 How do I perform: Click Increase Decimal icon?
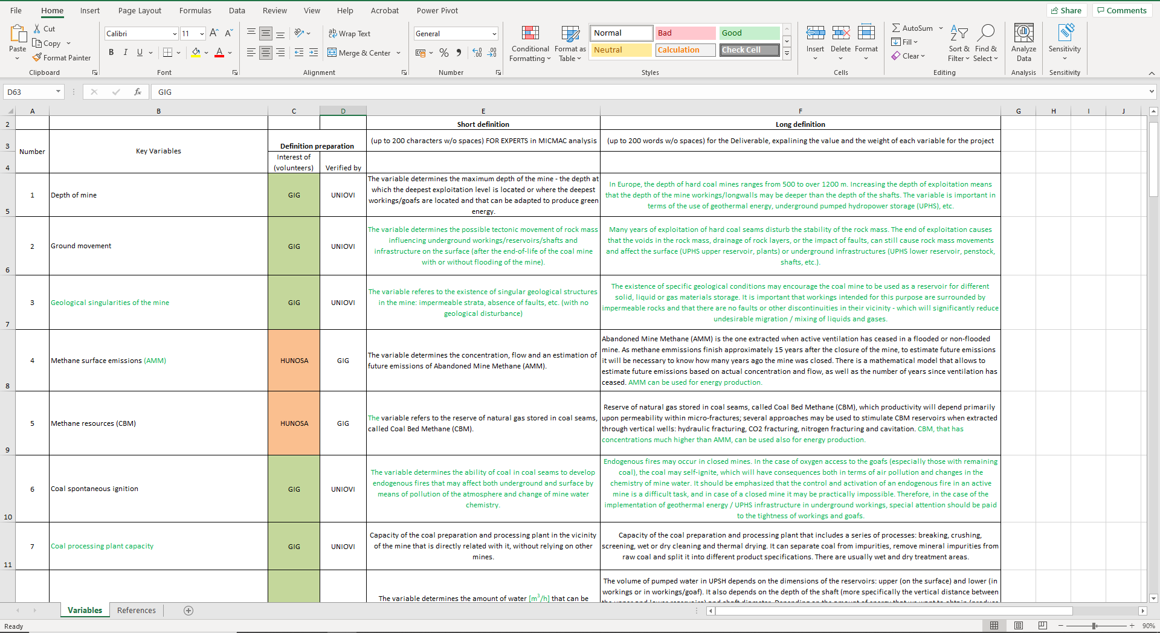477,53
